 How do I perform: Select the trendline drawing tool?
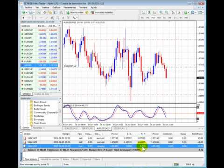coord(47,18)
